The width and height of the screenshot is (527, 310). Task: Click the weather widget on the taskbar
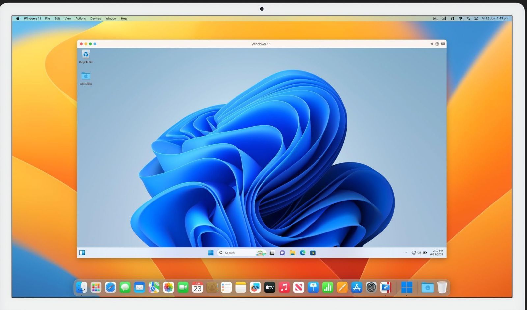[261, 253]
